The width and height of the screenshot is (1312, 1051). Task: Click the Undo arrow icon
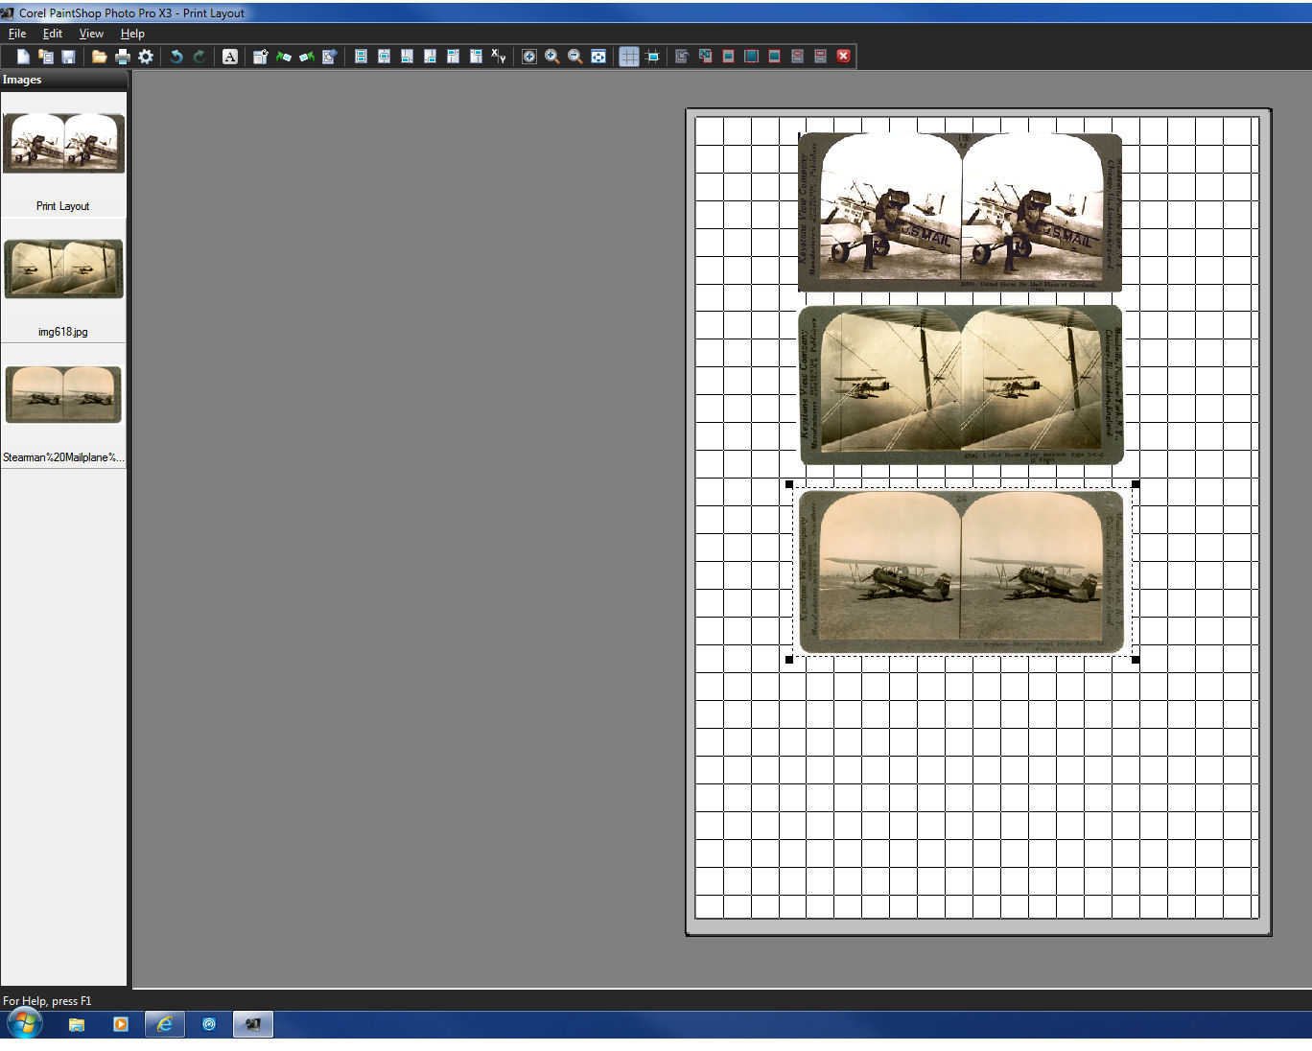pos(176,57)
